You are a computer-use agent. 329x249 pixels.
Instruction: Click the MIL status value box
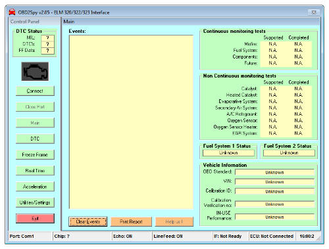[x=47, y=37]
